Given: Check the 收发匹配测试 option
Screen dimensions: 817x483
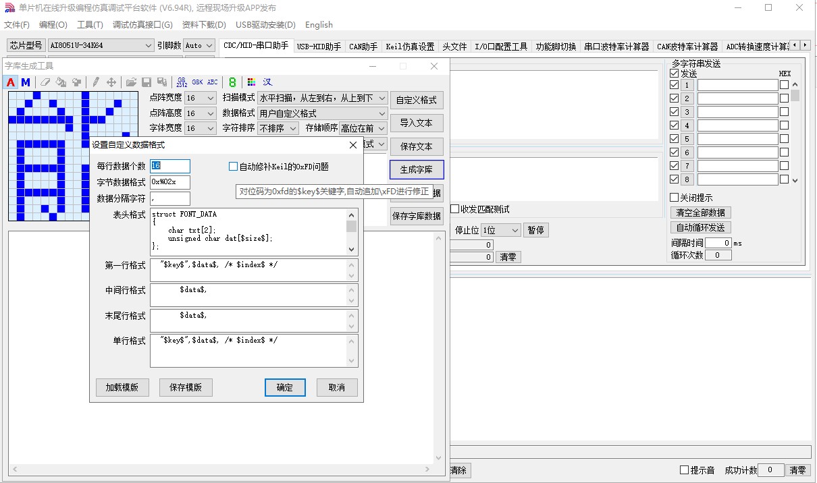Looking at the screenshot, I should [x=455, y=209].
